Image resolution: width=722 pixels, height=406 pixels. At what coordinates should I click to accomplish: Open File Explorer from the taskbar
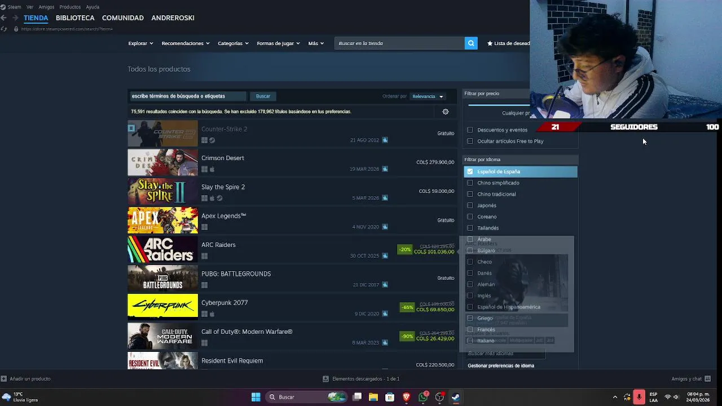click(x=373, y=397)
